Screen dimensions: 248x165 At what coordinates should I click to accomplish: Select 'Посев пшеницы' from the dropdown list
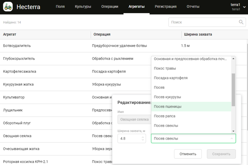tap(167, 107)
